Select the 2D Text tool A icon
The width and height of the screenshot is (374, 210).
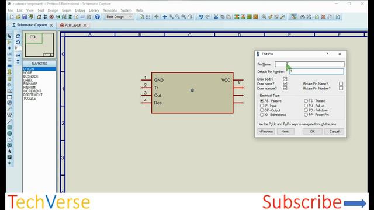[9, 152]
